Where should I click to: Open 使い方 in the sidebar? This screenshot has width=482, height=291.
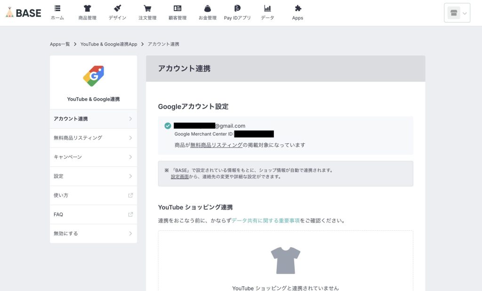(94, 195)
